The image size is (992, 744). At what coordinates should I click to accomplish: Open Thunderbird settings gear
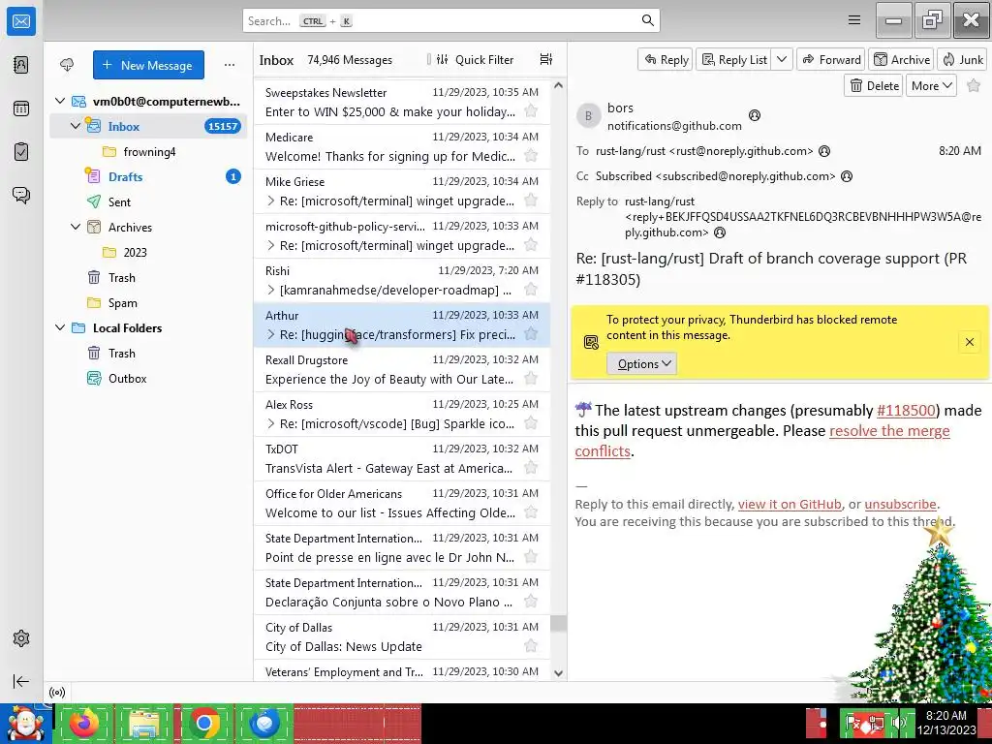[21, 638]
